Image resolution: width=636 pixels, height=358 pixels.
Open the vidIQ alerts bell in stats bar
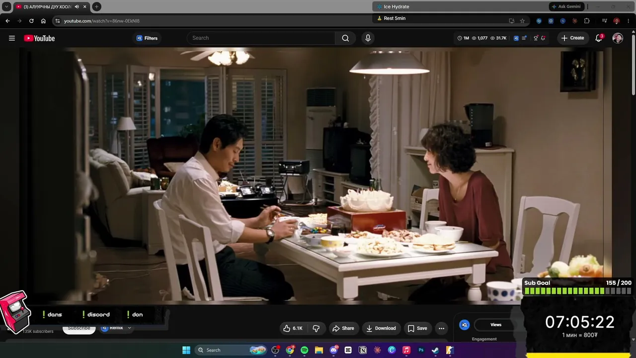coord(543,38)
